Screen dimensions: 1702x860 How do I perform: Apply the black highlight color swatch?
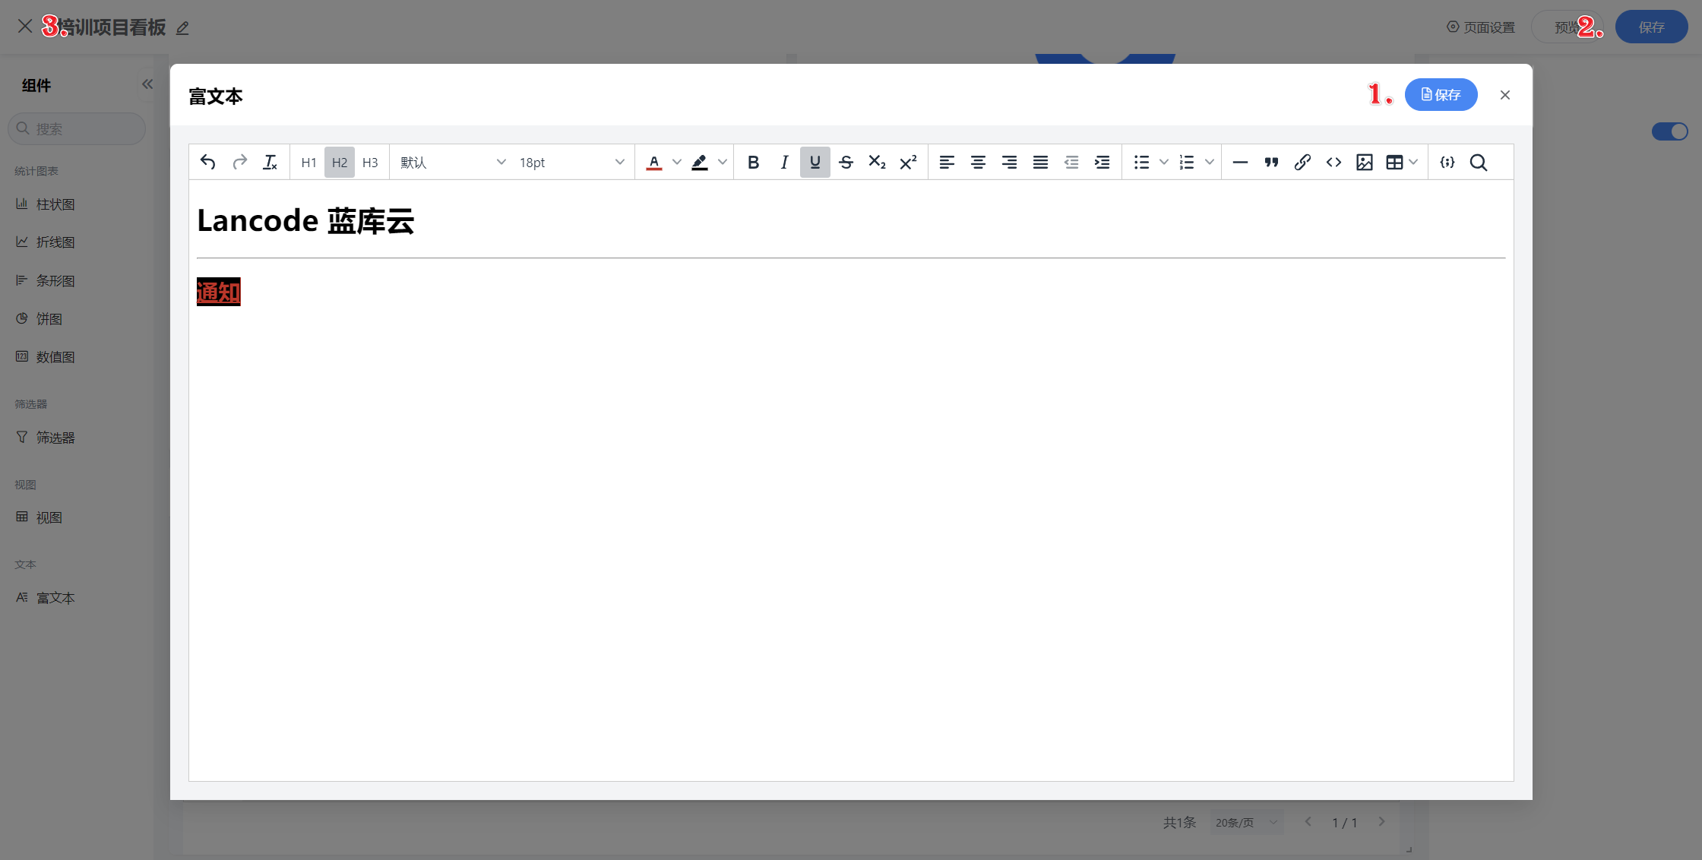[700, 162]
